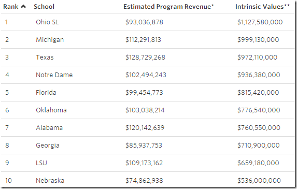Select the Ohio St. school name

tap(48, 22)
